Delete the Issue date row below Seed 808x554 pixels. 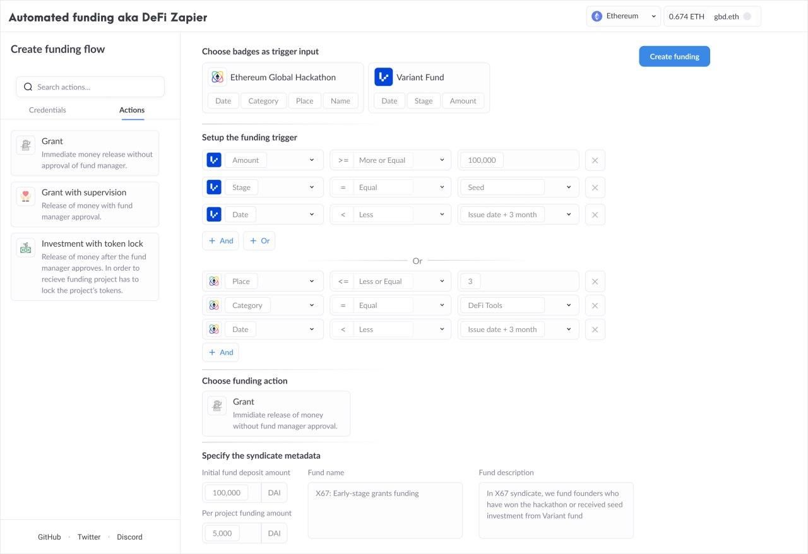pos(595,215)
